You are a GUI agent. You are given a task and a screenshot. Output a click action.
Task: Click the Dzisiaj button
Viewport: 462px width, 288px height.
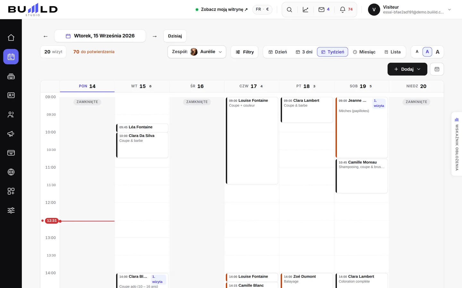pos(175,36)
